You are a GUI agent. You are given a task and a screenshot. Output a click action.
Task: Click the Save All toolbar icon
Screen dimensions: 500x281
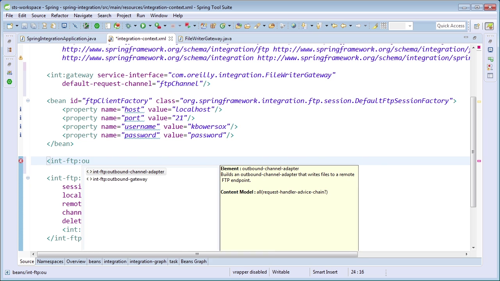pyautogui.click(x=34, y=26)
